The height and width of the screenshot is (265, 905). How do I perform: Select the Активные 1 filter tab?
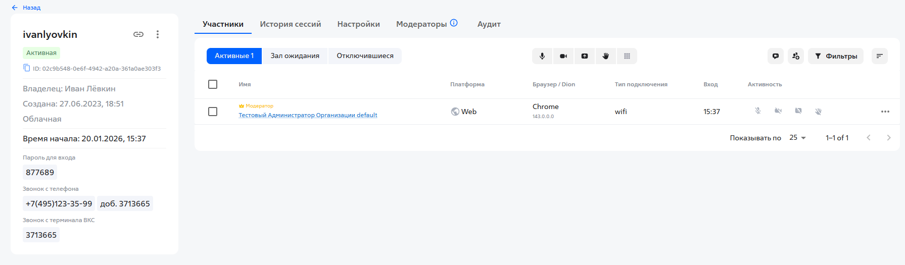[x=234, y=56]
